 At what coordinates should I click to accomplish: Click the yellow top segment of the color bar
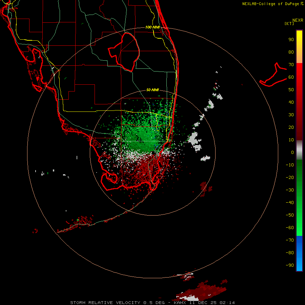[x=299, y=47]
